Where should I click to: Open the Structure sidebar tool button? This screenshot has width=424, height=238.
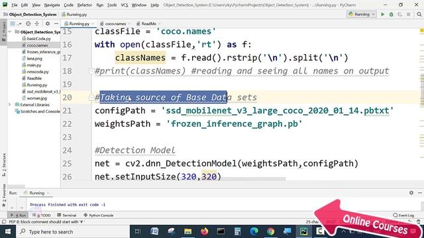click(3, 165)
